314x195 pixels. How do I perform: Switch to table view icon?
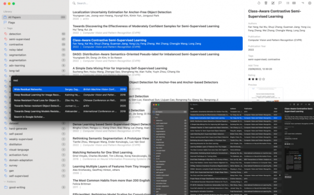(294, 3)
